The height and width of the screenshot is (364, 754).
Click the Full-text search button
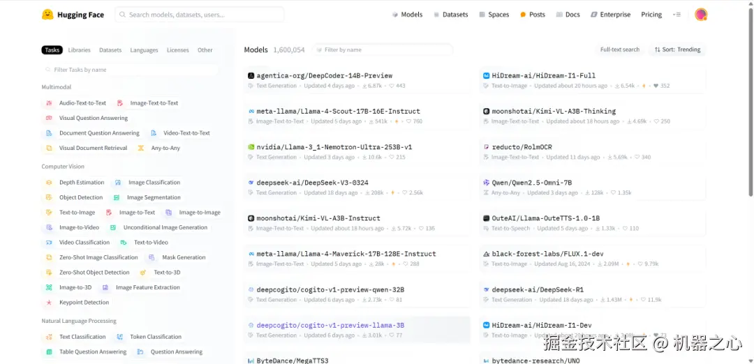click(x=619, y=50)
